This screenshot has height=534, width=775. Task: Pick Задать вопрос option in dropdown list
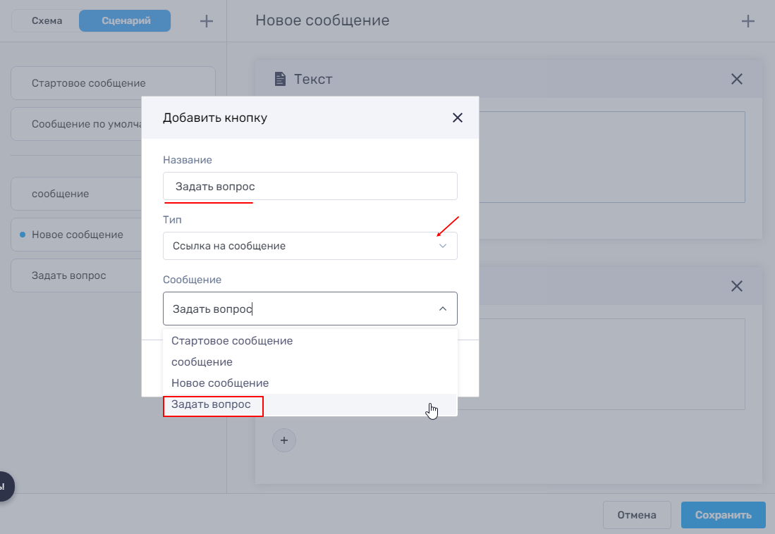pos(212,405)
